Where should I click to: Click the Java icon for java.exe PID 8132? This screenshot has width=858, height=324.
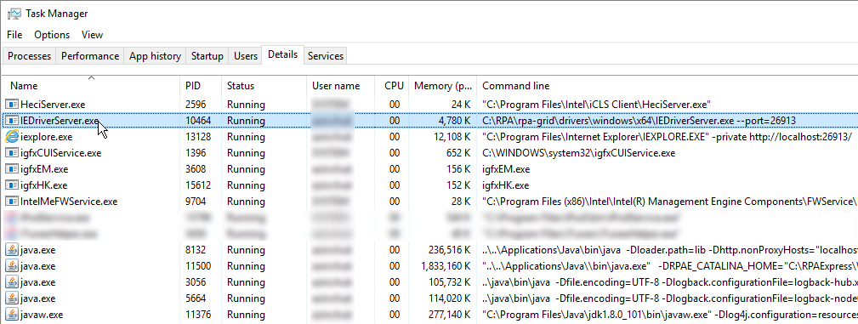(x=12, y=250)
